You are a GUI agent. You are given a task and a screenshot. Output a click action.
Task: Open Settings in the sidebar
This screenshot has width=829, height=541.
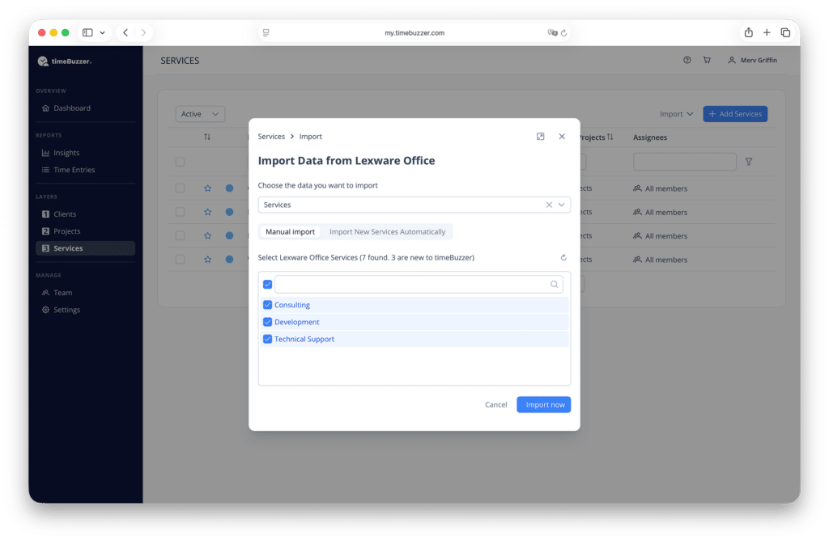[x=66, y=310]
